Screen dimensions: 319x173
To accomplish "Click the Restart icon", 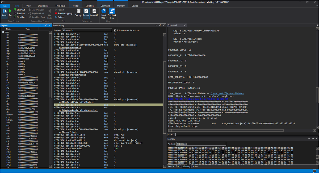I will click(x=56, y=10).
